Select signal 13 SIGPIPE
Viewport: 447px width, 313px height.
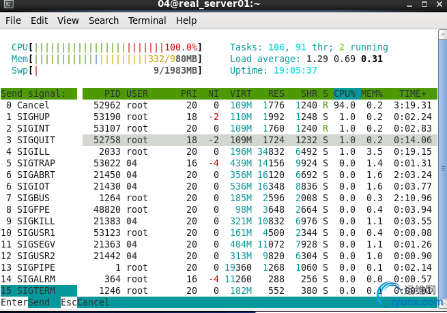39,268
